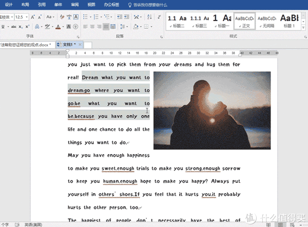The image size is (308, 227).
Task: Center align the paragraph
Action: point(92,27)
